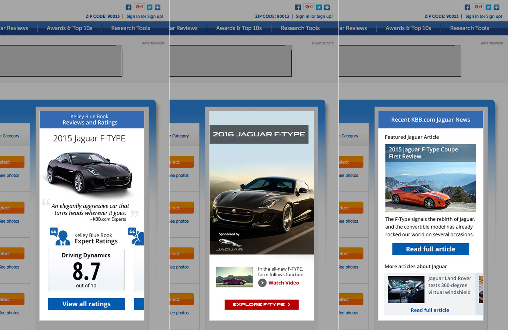Viewport: 508px width, 330px height.
Task: Click Sign in link in the Jaguar News screen
Action: [x=472, y=16]
